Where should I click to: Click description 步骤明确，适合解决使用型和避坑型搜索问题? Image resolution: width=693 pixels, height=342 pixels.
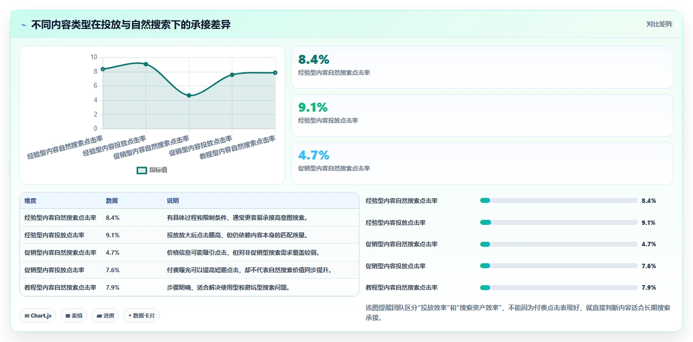point(228,288)
